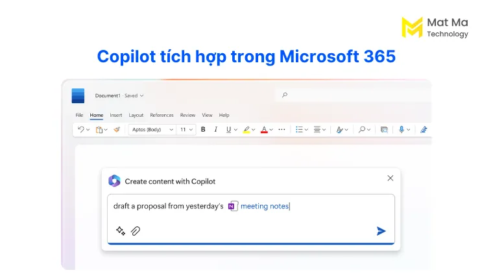Open the Styles icon

pyautogui.click(x=339, y=130)
